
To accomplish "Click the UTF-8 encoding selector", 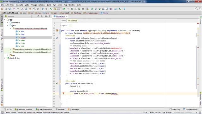I will (x=158, y=113).
